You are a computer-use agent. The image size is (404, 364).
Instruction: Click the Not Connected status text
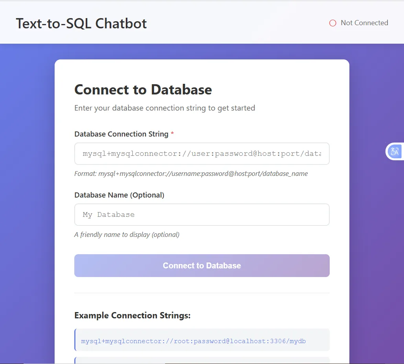tap(364, 23)
